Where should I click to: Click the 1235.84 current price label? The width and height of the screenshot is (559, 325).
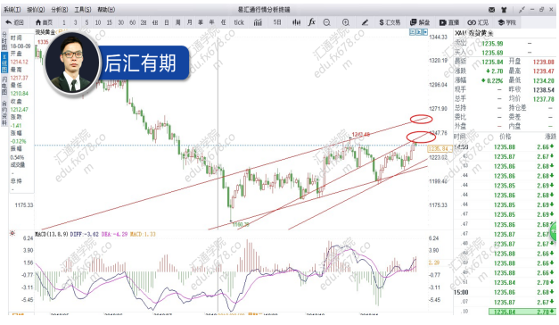click(439, 148)
